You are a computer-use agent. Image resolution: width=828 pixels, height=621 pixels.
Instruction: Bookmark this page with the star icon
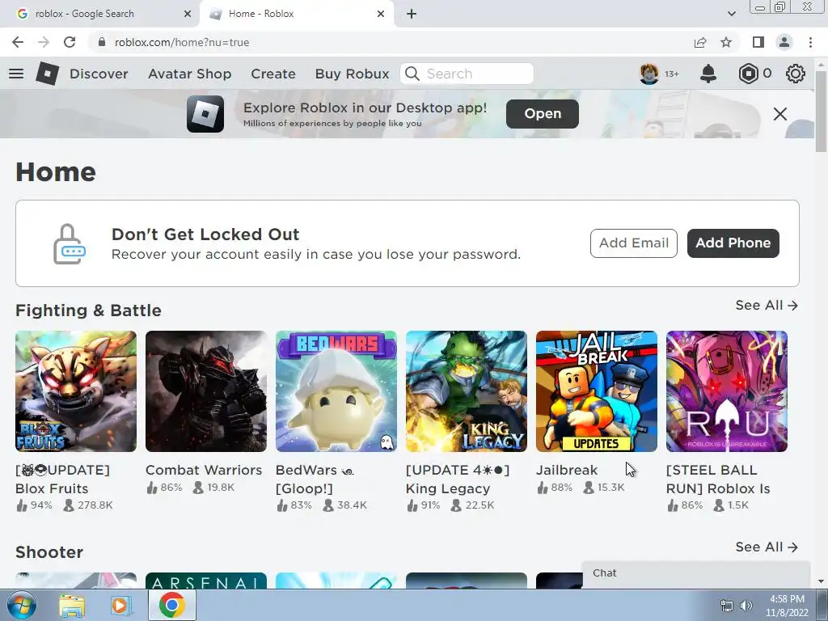pyautogui.click(x=726, y=42)
